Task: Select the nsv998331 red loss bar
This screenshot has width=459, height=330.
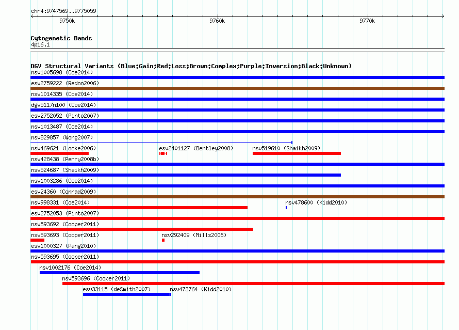Action: click(139, 208)
